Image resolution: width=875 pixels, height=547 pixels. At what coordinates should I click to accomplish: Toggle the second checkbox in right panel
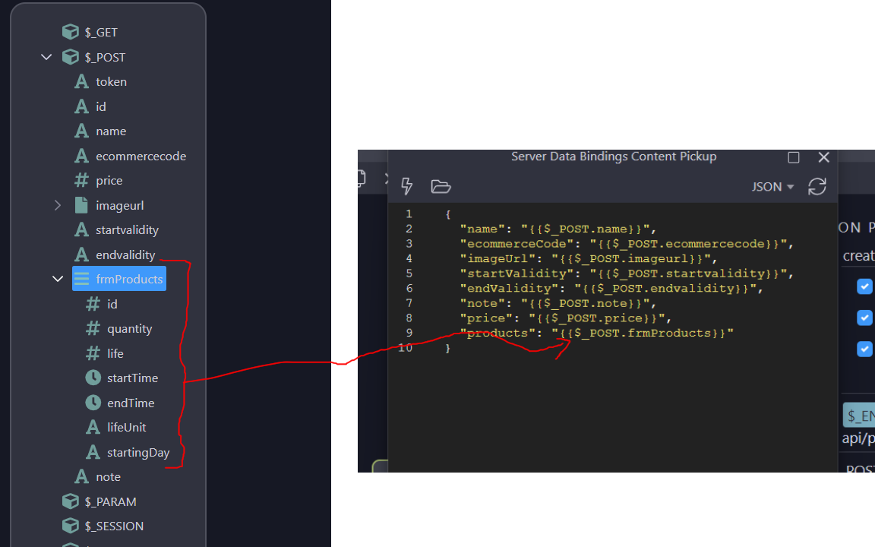864,318
